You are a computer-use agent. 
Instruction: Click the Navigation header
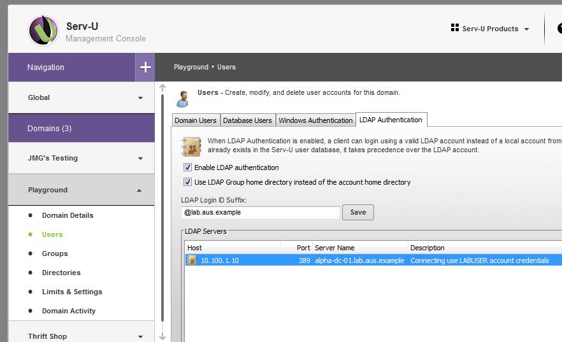point(71,68)
